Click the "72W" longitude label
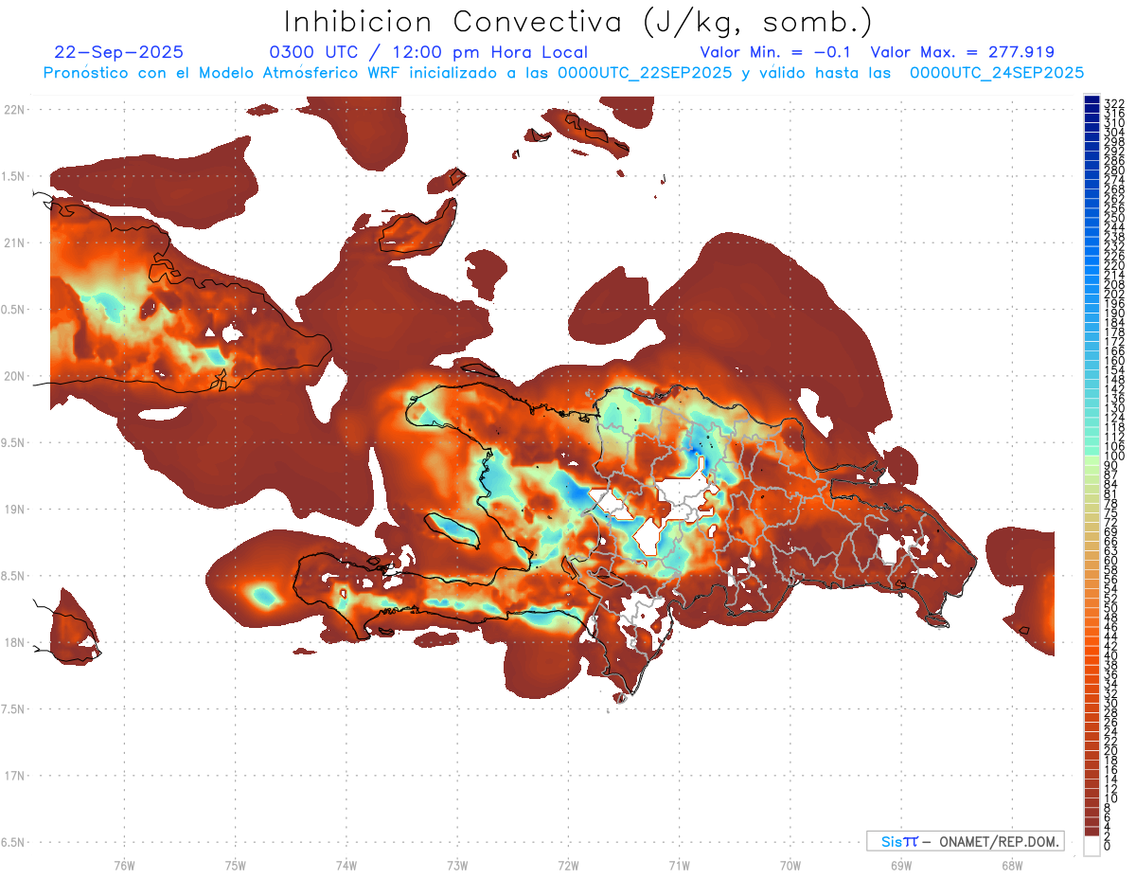This screenshot has height=878, width=1136. click(568, 865)
